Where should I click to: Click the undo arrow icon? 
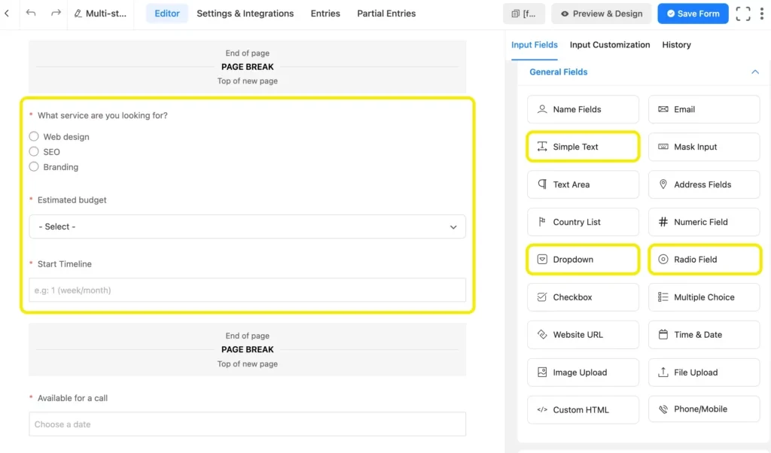[31, 14]
